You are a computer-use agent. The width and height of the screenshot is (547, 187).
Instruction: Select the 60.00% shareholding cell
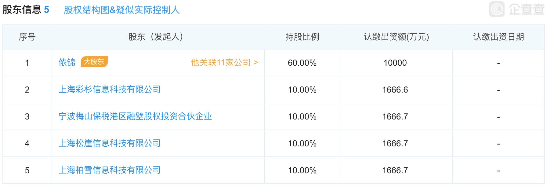pyautogui.click(x=302, y=63)
